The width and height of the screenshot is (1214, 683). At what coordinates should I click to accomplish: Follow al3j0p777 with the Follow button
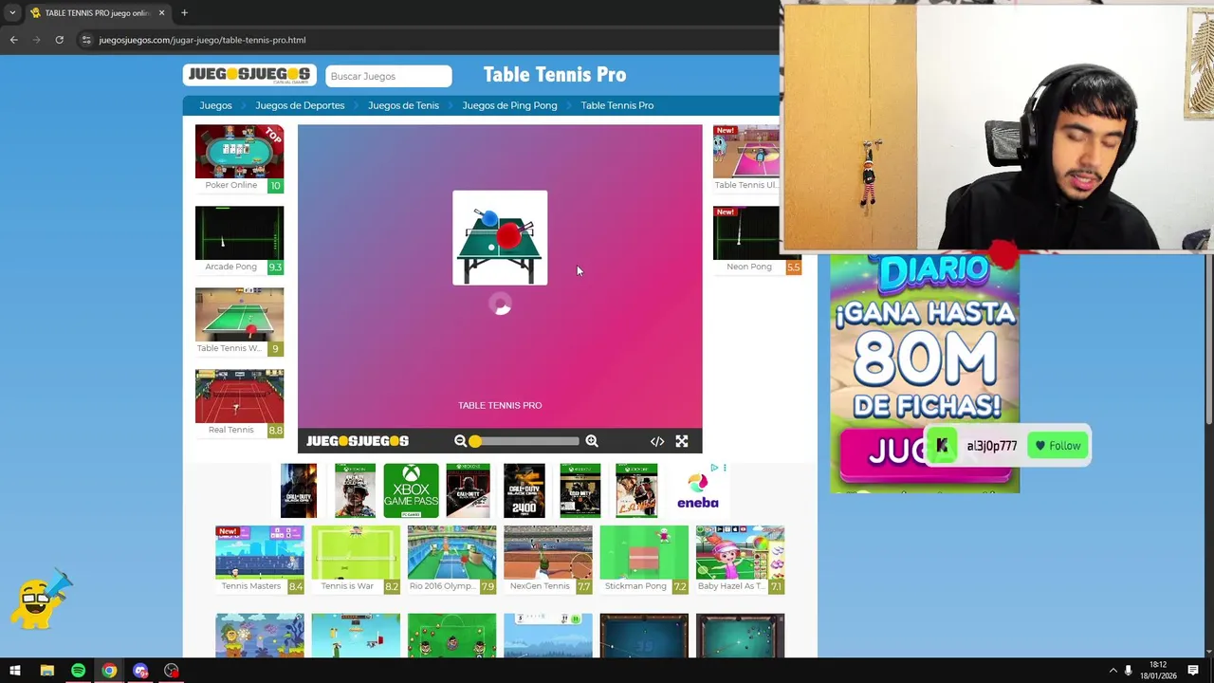click(1058, 446)
